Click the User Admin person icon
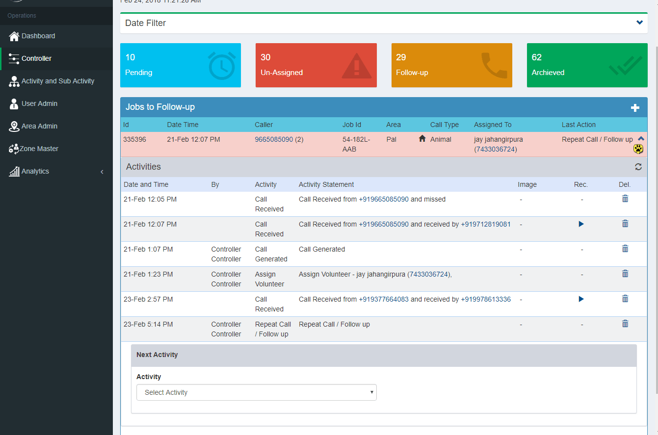Viewport: 658px width, 435px height. [14, 104]
